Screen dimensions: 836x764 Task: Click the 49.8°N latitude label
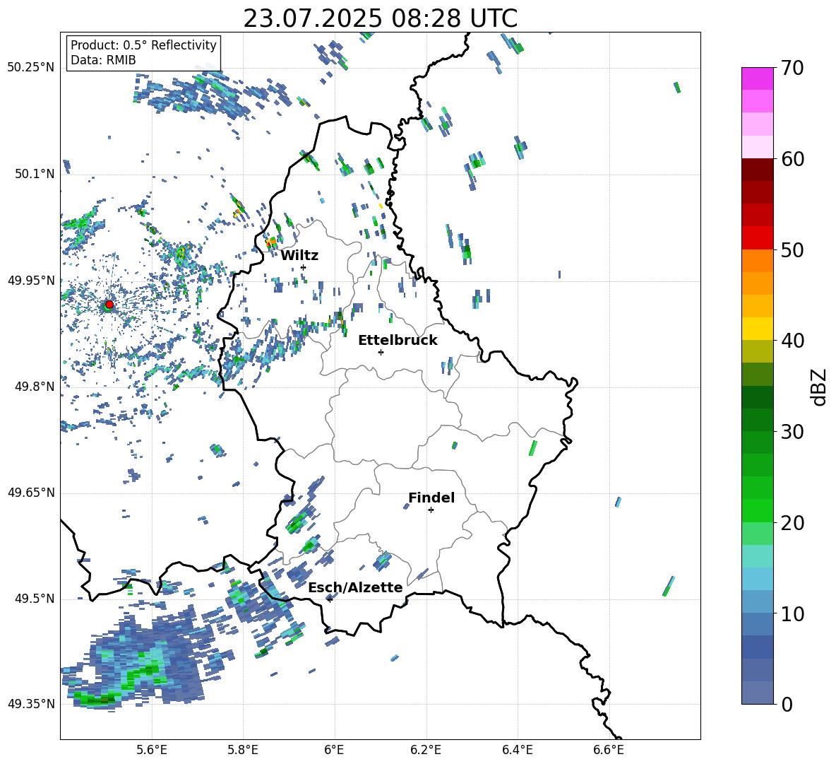pos(34,387)
